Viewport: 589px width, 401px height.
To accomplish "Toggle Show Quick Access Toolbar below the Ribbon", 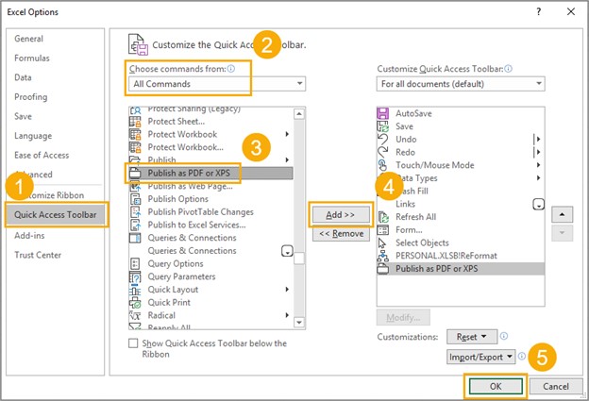I will [x=133, y=343].
